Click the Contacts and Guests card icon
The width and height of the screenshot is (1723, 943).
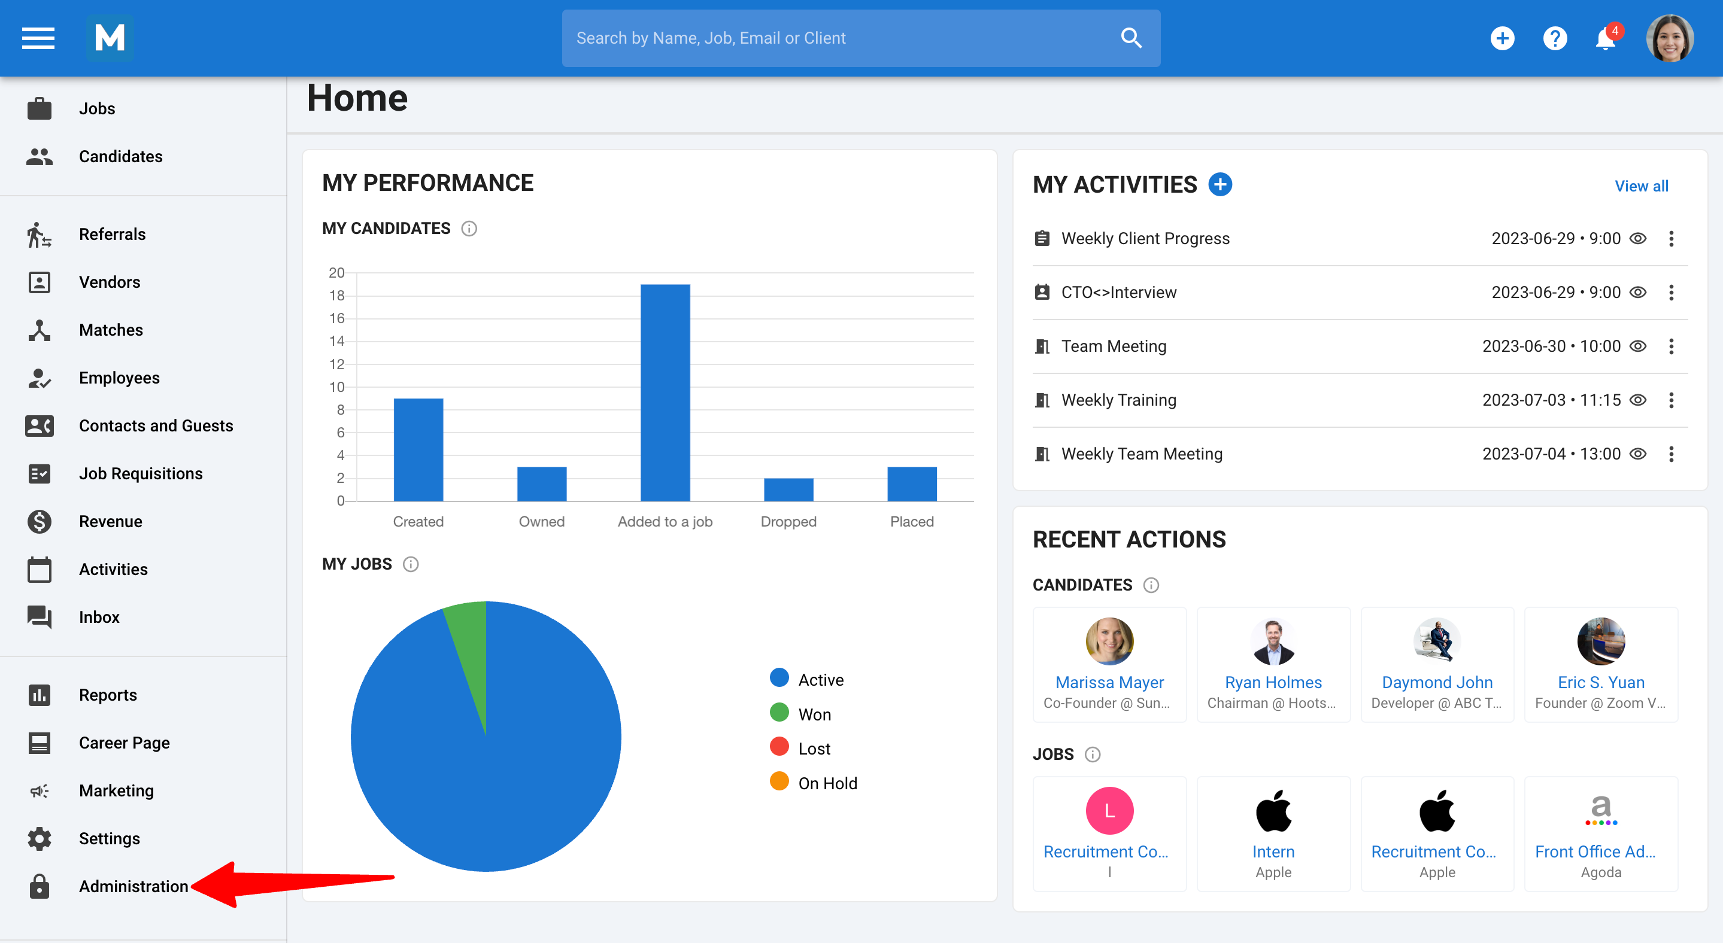[40, 425]
